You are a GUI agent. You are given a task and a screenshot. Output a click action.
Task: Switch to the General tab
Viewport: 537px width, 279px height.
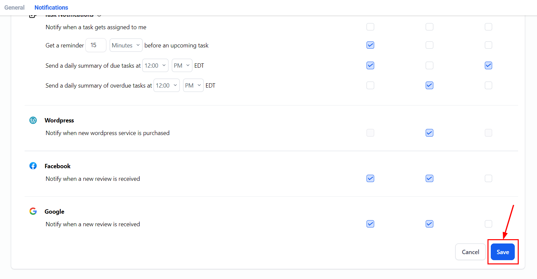tap(14, 8)
